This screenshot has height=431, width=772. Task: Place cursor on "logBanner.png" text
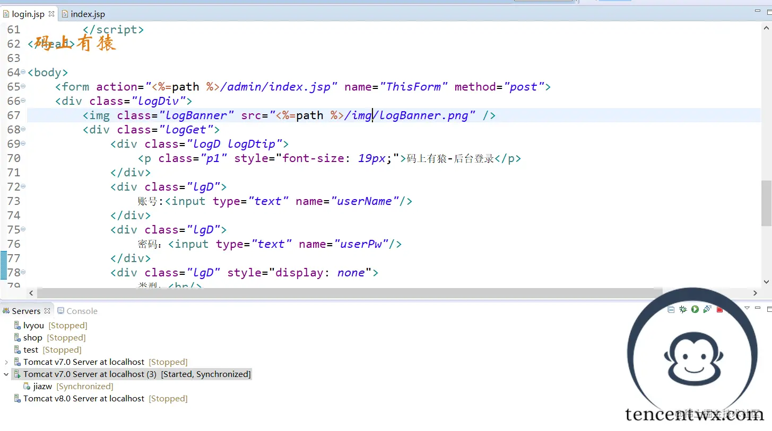pyautogui.click(x=424, y=115)
